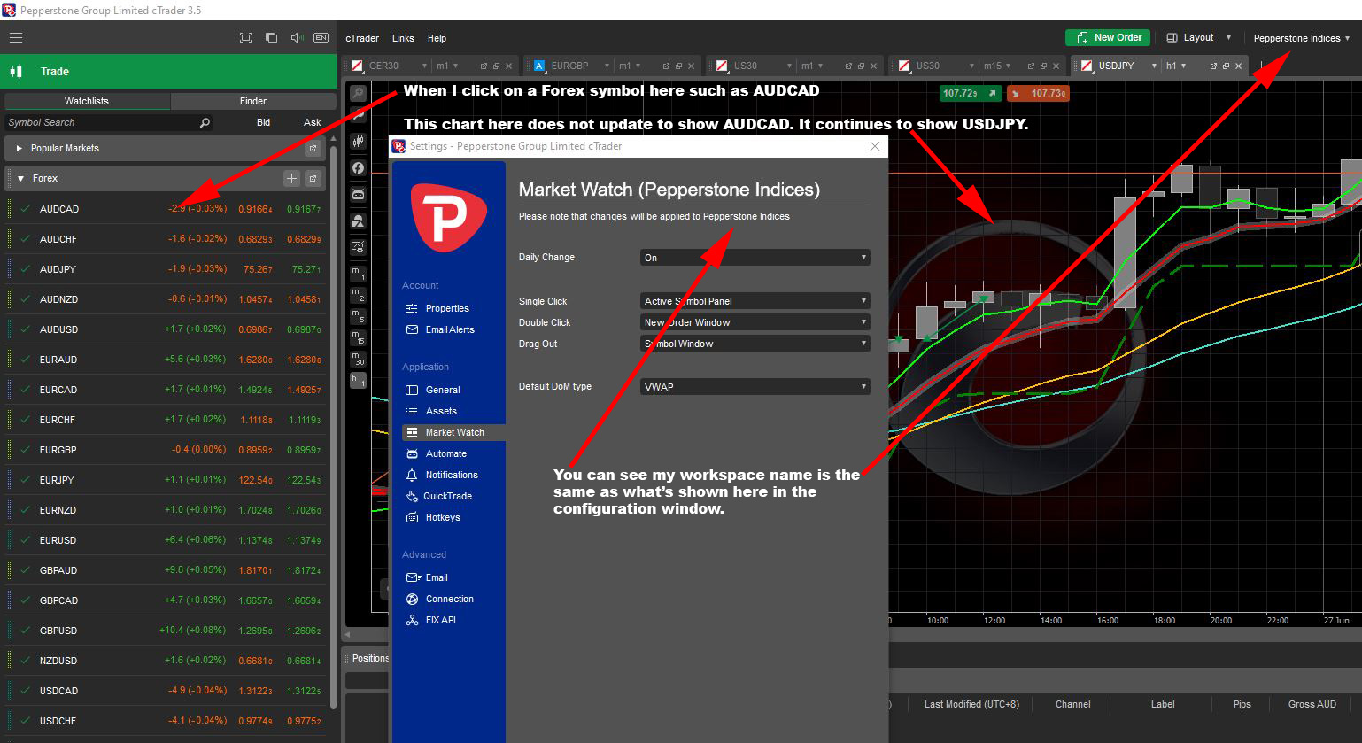Open chart settings gear icon in toolbar
Image resolution: width=1362 pixels, height=743 pixels.
tap(358, 247)
